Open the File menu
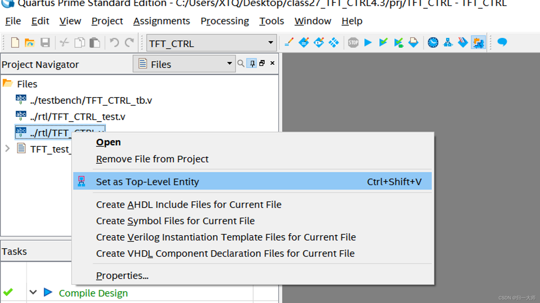Screen dimensions: 540x303 point(13,21)
